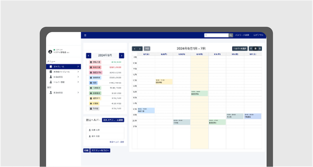Click the user avatar icon in sidebar
Viewport: 313px width, 167px height.
[x=50, y=51]
